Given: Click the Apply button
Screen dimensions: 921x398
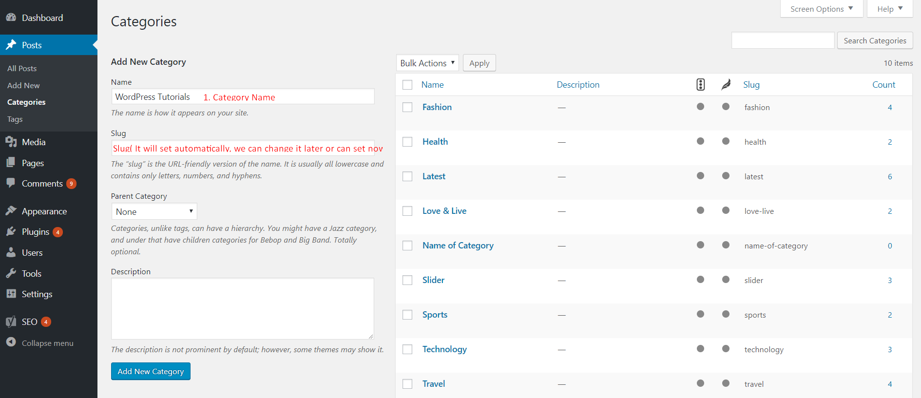Looking at the screenshot, I should tap(480, 63).
